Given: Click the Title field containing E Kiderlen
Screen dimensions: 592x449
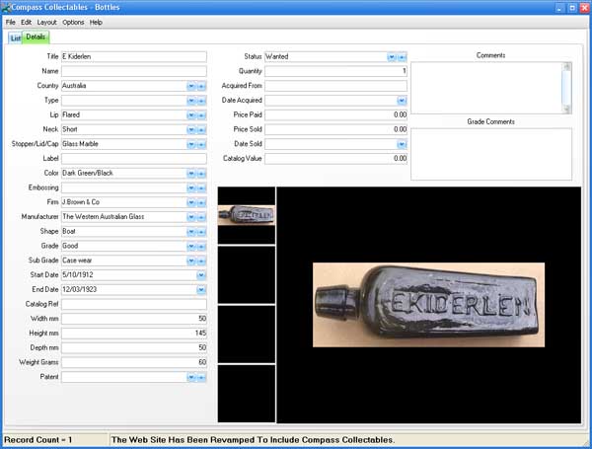Looking at the screenshot, I should pos(134,56).
